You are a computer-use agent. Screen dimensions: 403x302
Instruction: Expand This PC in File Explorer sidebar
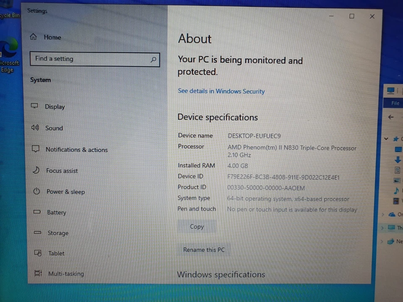point(382,227)
